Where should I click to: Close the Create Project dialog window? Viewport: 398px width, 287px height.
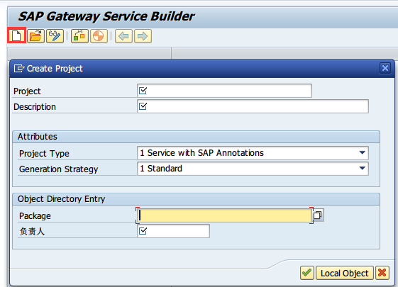(x=385, y=68)
